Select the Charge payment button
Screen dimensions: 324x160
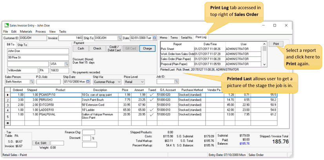click(x=147, y=49)
